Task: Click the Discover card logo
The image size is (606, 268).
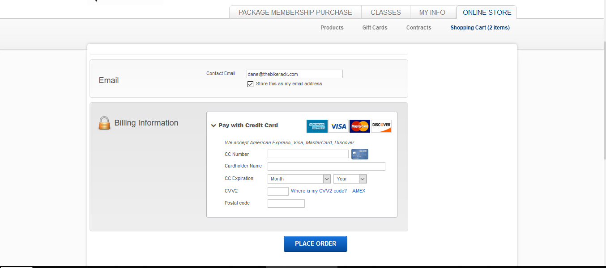Action: pos(381,126)
